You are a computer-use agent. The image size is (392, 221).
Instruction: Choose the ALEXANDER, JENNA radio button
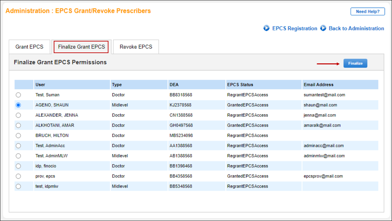click(18, 115)
